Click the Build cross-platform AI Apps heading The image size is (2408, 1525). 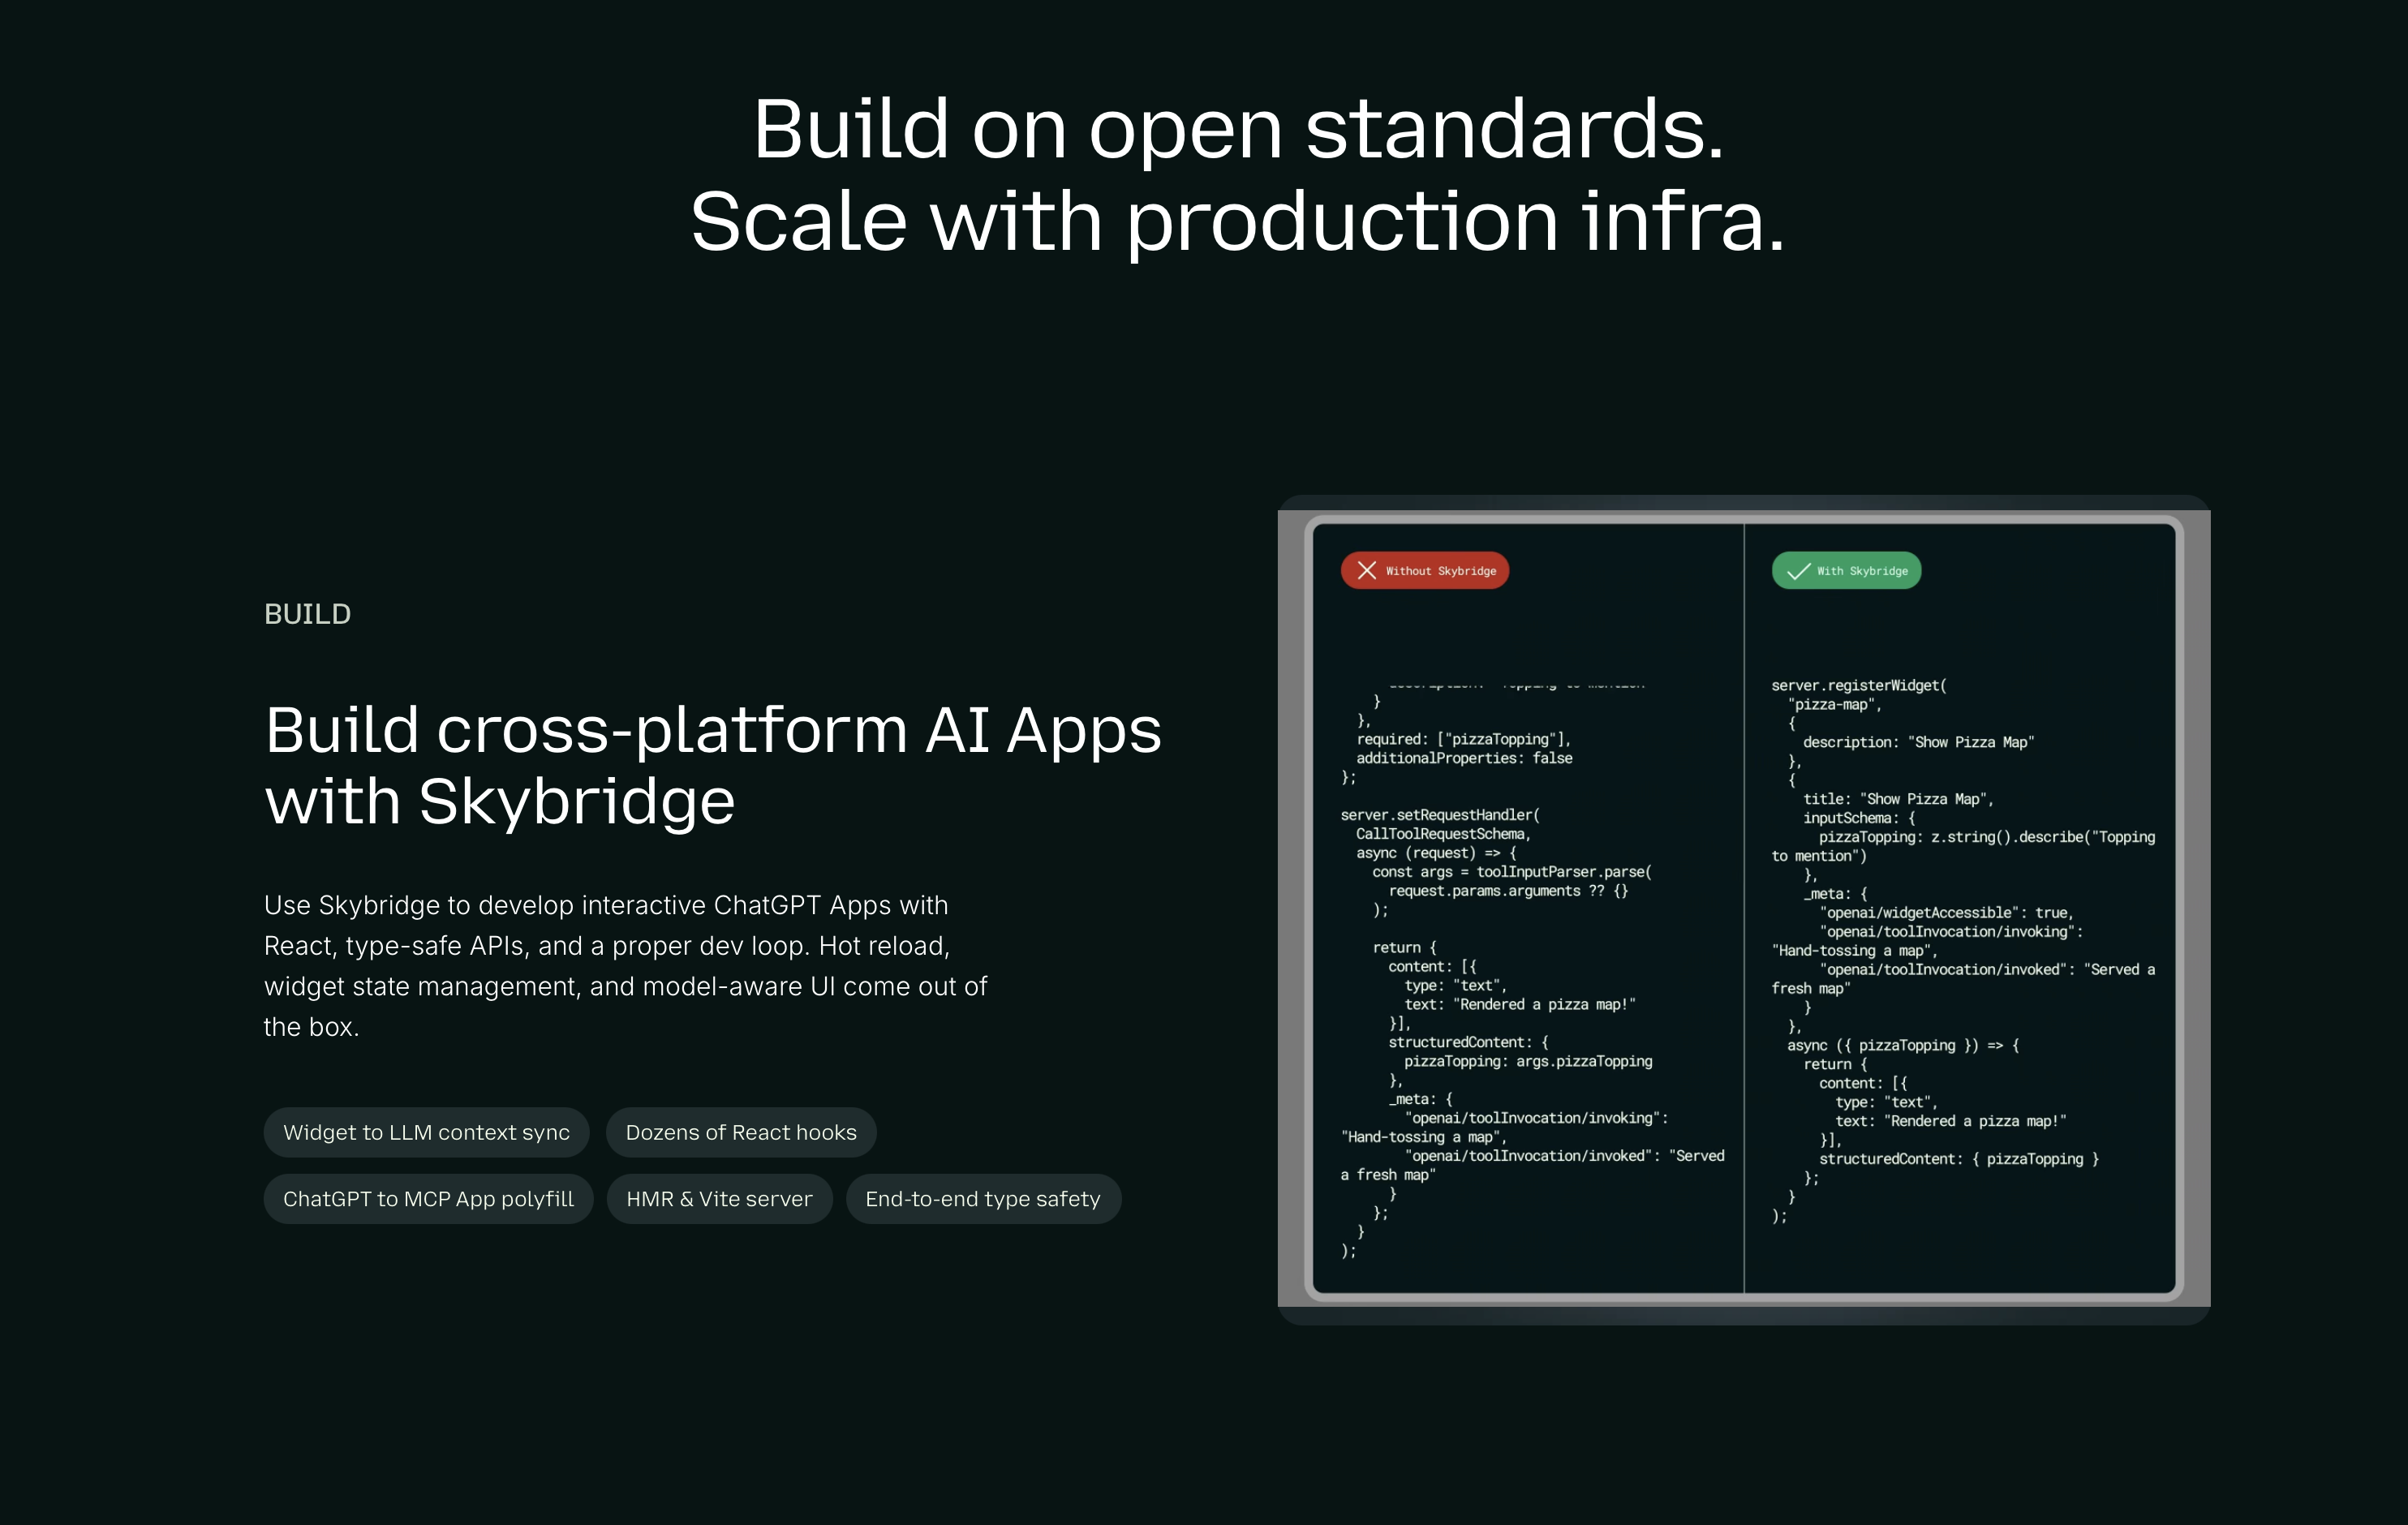click(712, 765)
